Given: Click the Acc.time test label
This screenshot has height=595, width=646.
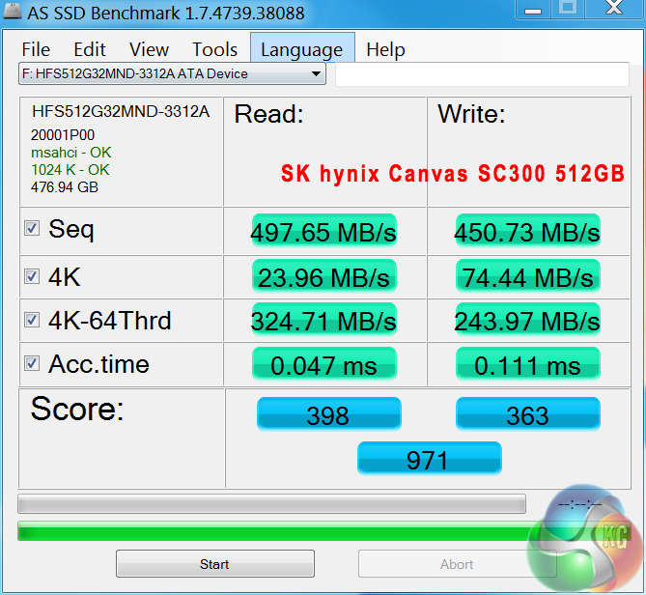Looking at the screenshot, I should (98, 364).
